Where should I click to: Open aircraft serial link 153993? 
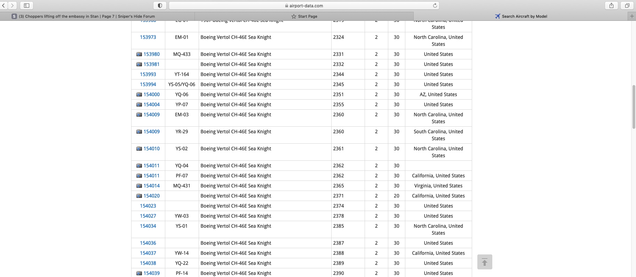coord(148,74)
